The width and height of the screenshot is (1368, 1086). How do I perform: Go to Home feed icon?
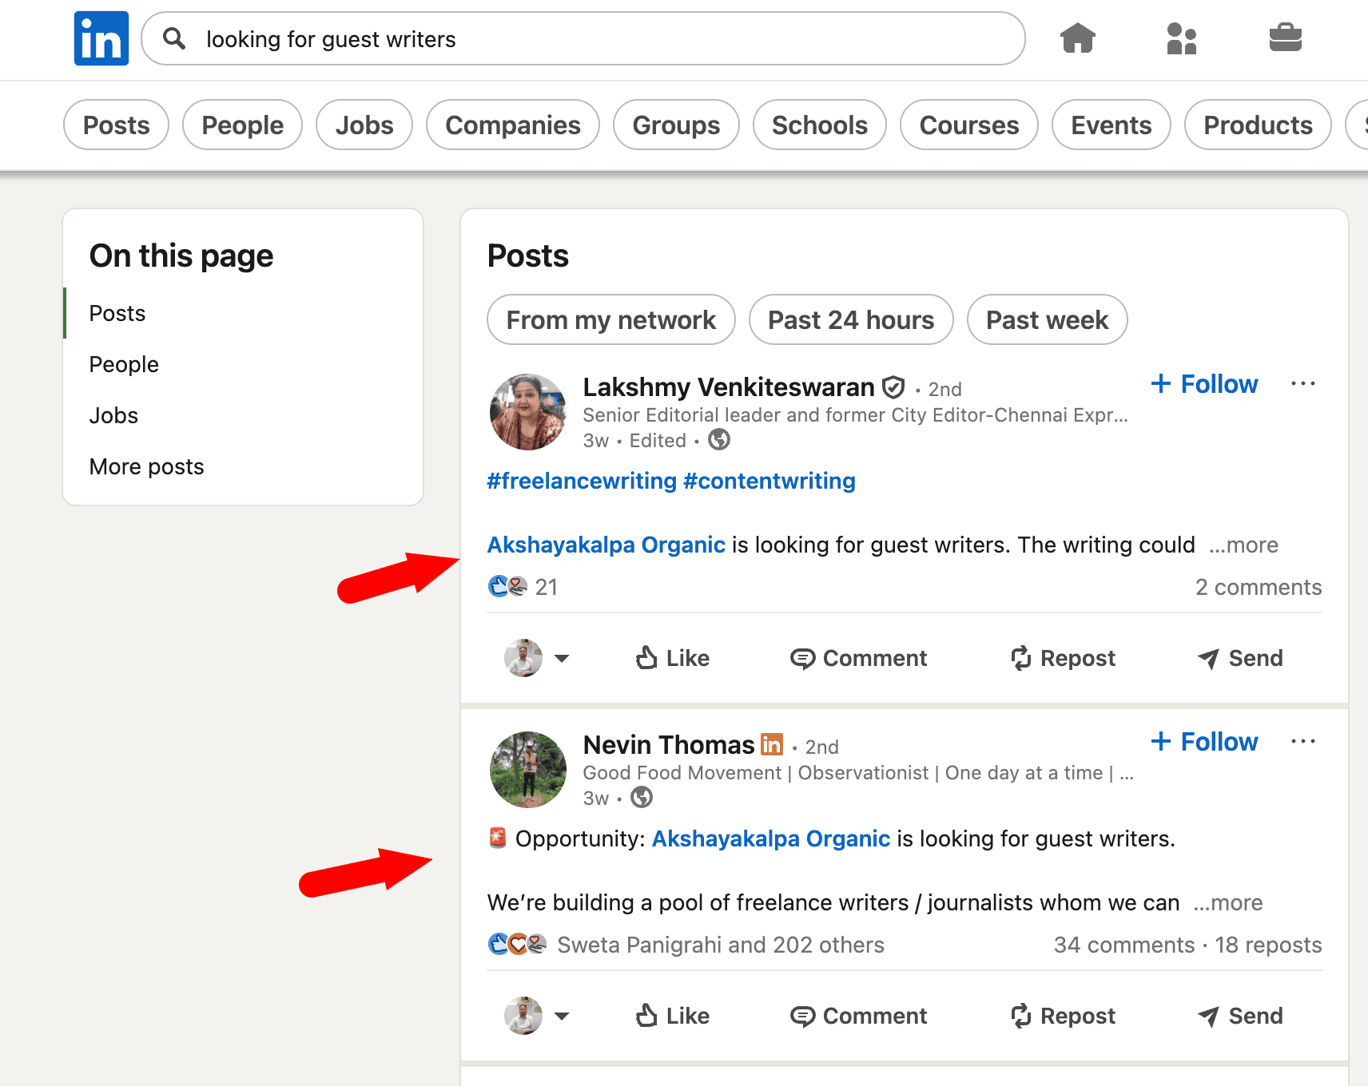coord(1077,38)
